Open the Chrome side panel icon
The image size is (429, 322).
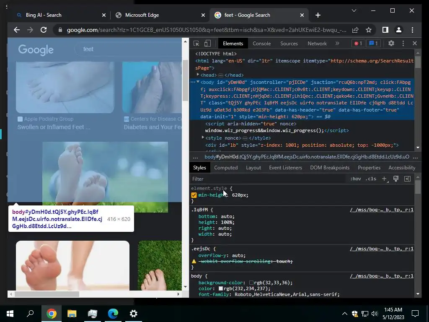[x=385, y=30]
